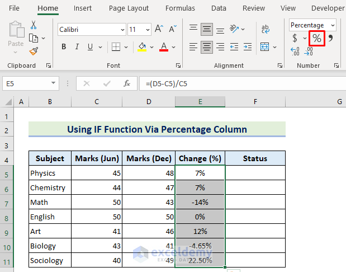Switch to the Insert tab
Screen dimensions: 346x272
tap(83, 8)
